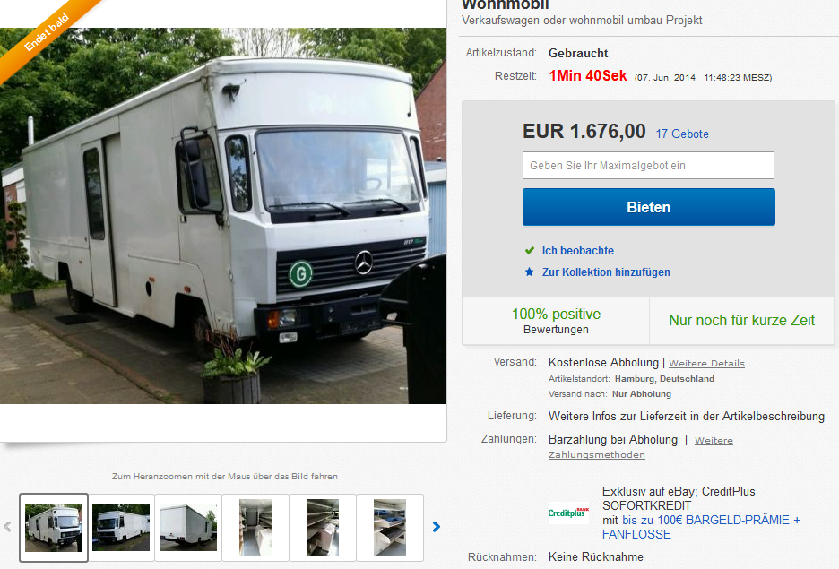Open 'Zur Kollektion hinzufügen' link
Image resolution: width=839 pixels, height=569 pixels.
click(606, 272)
